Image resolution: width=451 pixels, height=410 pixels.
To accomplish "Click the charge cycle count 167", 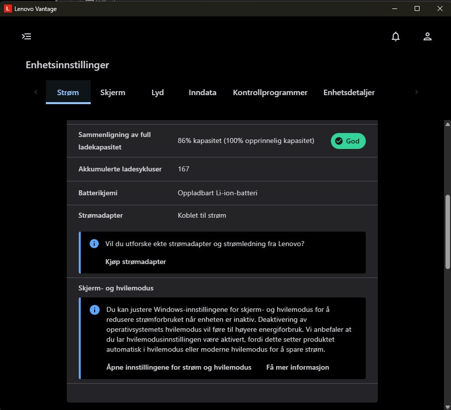I will tap(183, 169).
